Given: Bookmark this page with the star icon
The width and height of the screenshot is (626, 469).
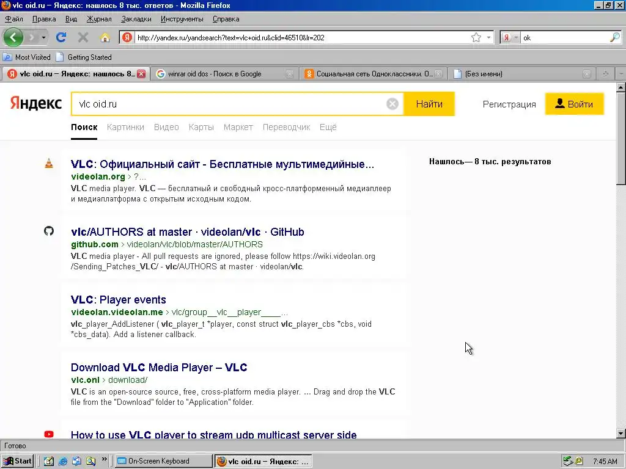Looking at the screenshot, I should click(x=476, y=37).
